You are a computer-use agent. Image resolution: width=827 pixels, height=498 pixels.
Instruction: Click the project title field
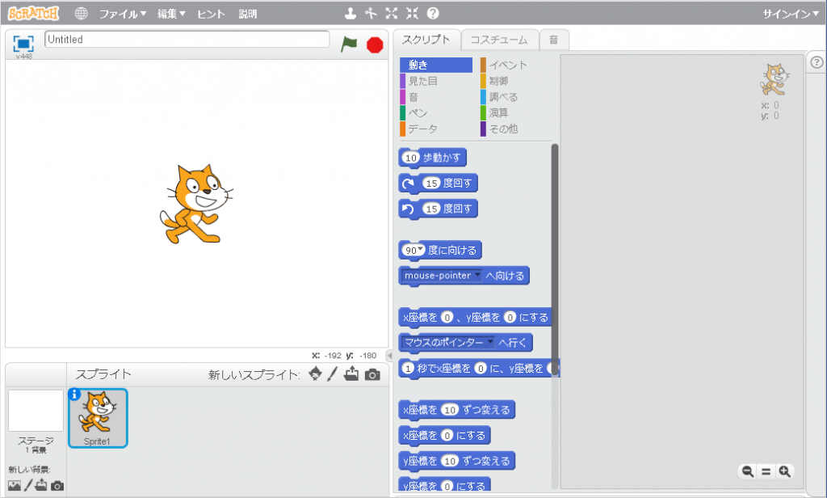(187, 39)
